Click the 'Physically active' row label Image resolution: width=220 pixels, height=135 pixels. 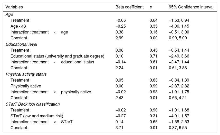(26, 86)
